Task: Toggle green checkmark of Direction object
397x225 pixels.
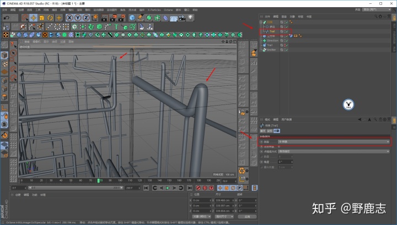Action: pyautogui.click(x=287, y=40)
